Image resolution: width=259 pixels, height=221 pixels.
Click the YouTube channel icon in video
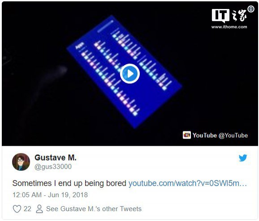pos(187,135)
